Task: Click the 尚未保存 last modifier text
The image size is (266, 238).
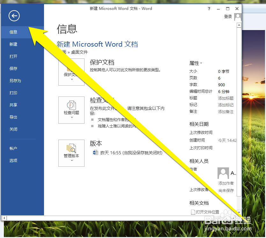Action: [x=226, y=191]
